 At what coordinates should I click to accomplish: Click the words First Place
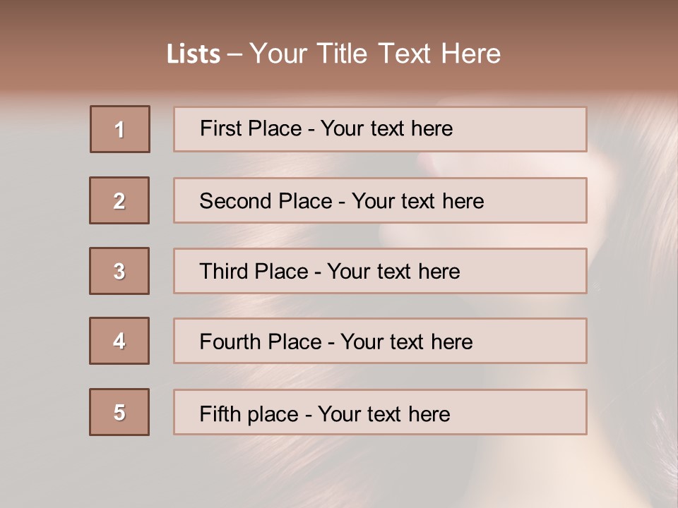click(251, 128)
